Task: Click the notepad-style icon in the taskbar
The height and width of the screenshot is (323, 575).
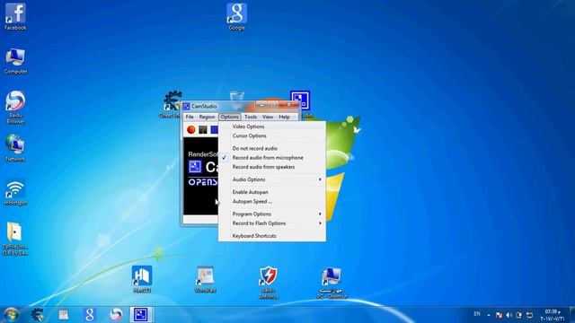Action: click(64, 315)
